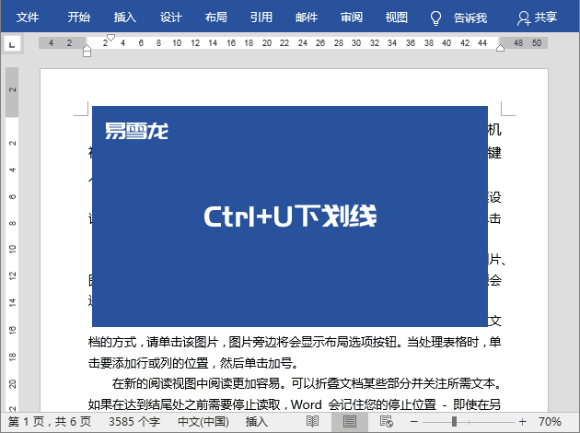Open the 设计 ribbon tab
This screenshot has width=580, height=433.
(x=170, y=17)
